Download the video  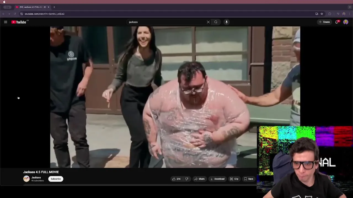(217, 179)
